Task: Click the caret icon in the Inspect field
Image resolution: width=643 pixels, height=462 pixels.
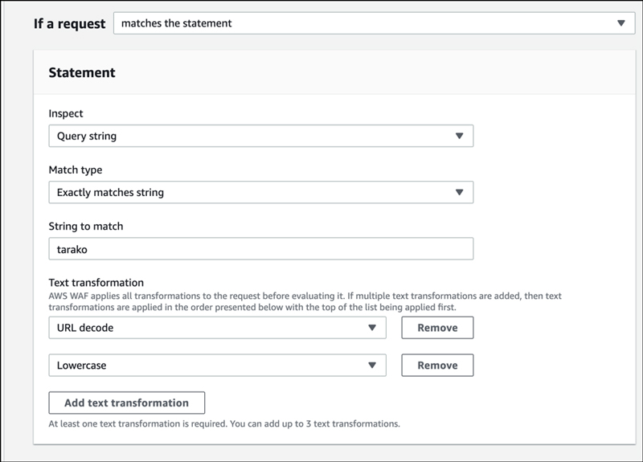Action: click(459, 136)
